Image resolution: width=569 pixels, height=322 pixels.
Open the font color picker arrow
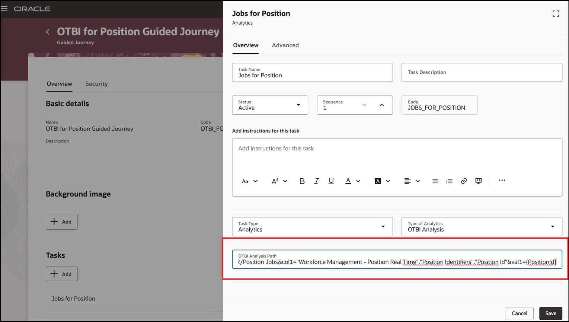[358, 181]
